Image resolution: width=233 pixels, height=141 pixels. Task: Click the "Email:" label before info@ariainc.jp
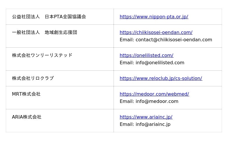click(127, 124)
